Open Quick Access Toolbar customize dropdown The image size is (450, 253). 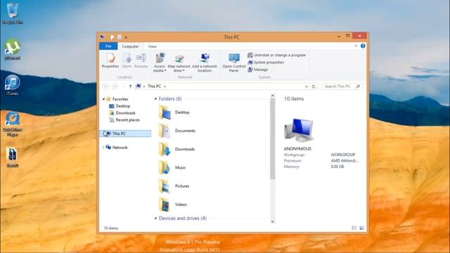click(126, 37)
